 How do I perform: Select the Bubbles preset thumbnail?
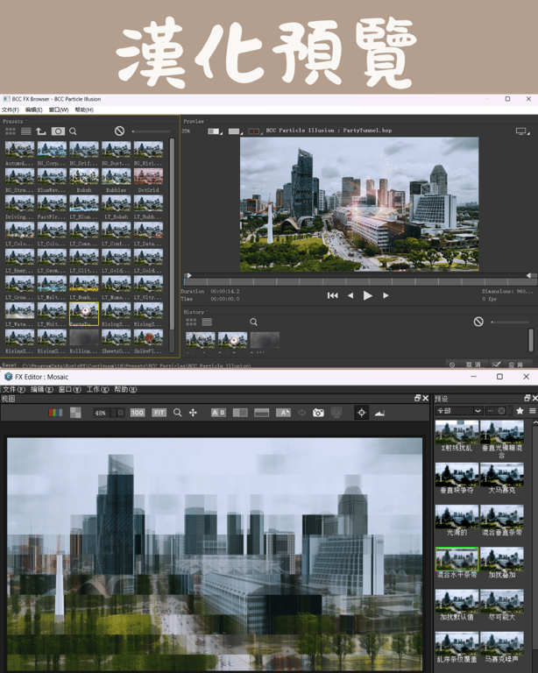pos(116,176)
